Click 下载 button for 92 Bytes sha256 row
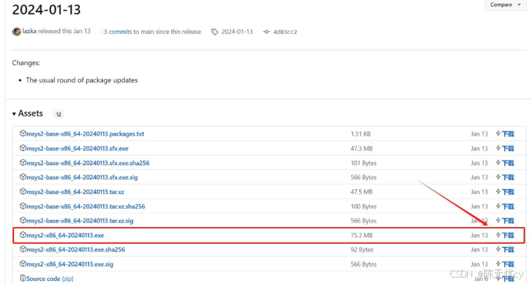531x284 pixels. [x=505, y=249]
